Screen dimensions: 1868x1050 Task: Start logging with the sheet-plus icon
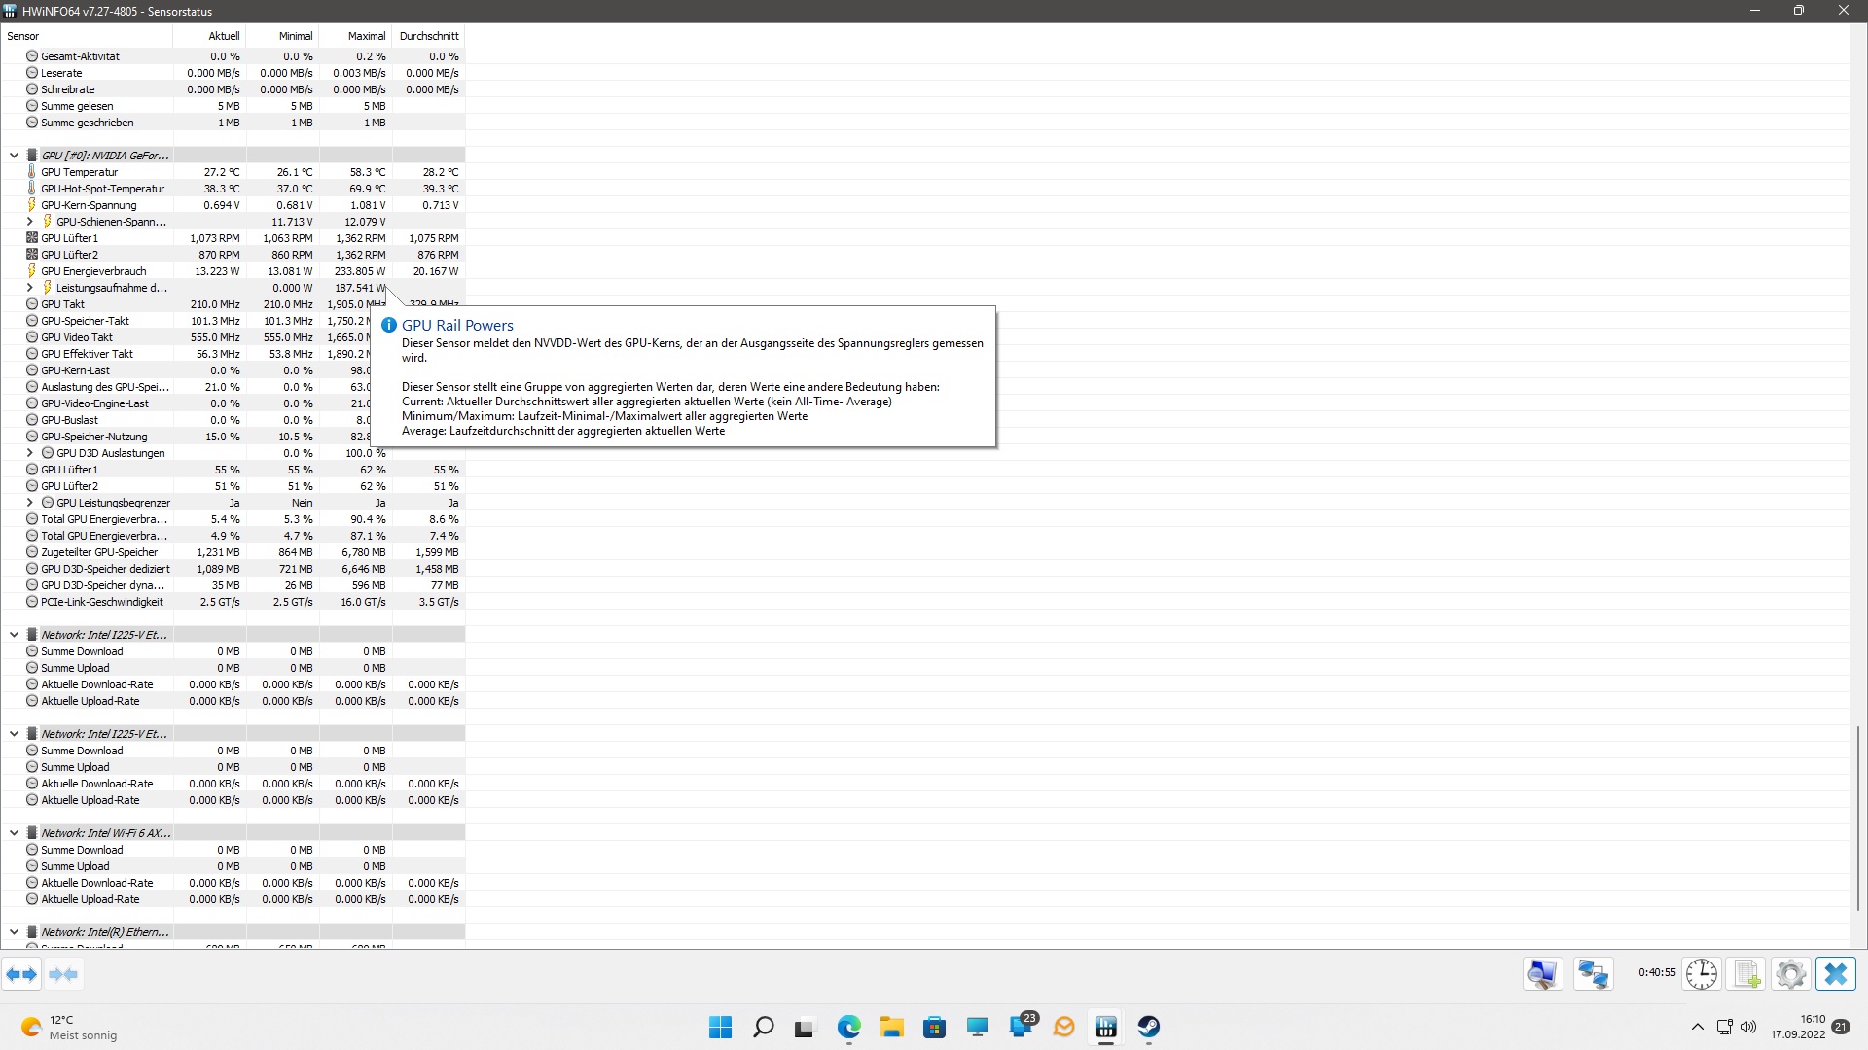(1746, 974)
